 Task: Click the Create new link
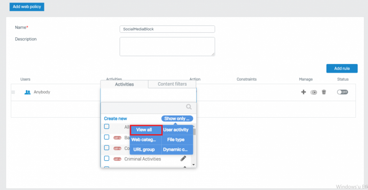click(115, 119)
